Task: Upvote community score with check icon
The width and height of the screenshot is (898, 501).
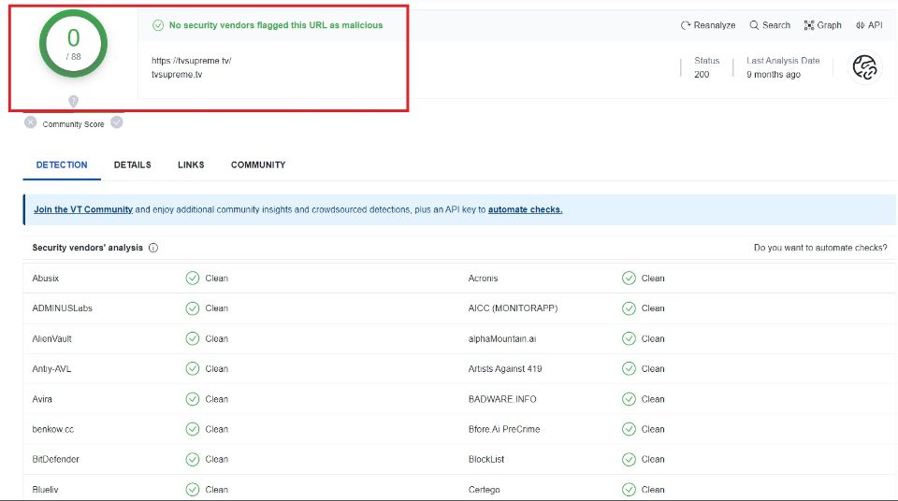Action: 117,122
